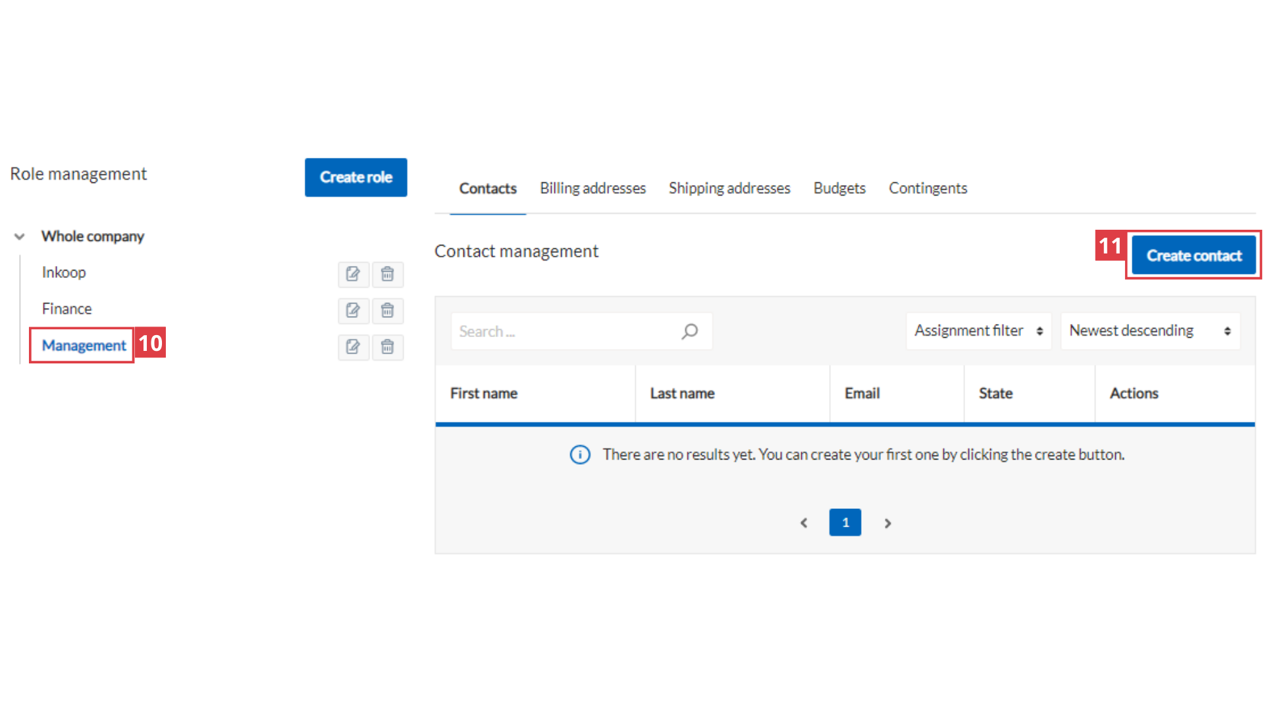Delete the Management role

tap(388, 346)
